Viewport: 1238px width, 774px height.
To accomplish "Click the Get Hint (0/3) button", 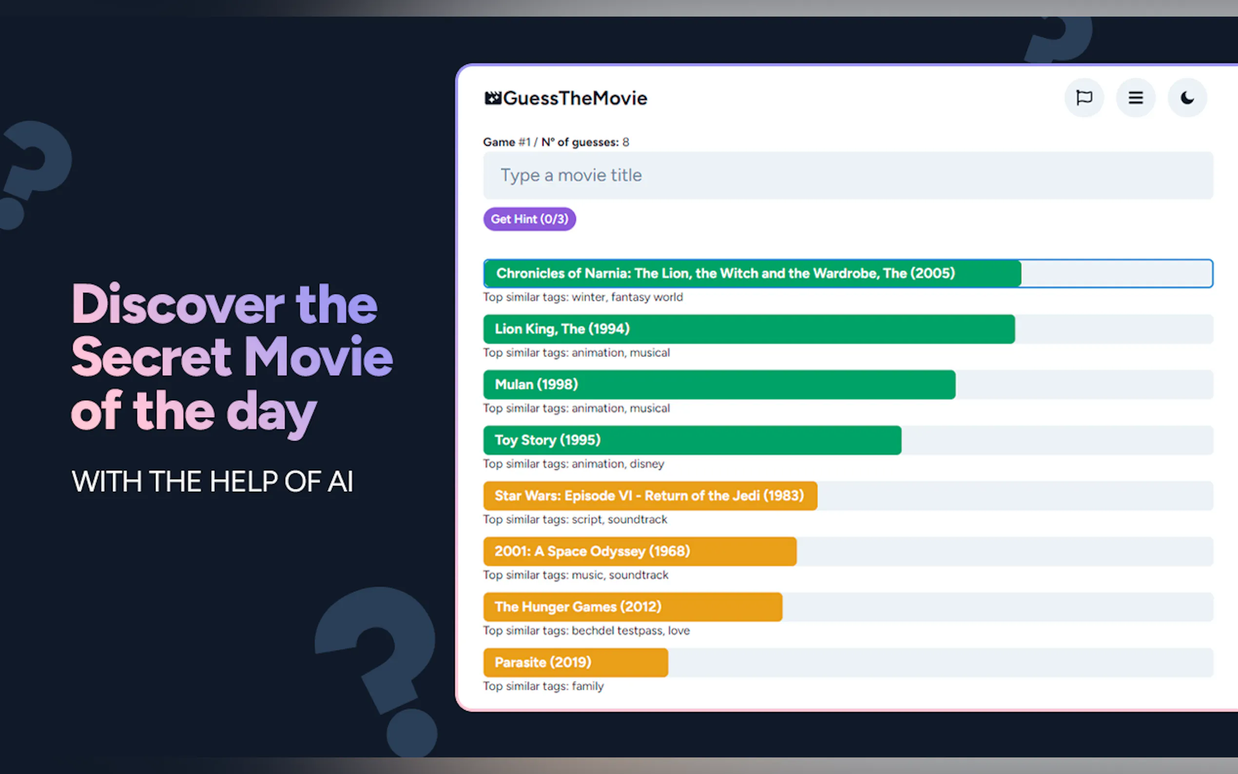I will click(530, 219).
